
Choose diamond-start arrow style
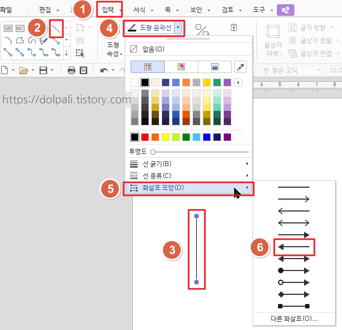click(x=294, y=294)
